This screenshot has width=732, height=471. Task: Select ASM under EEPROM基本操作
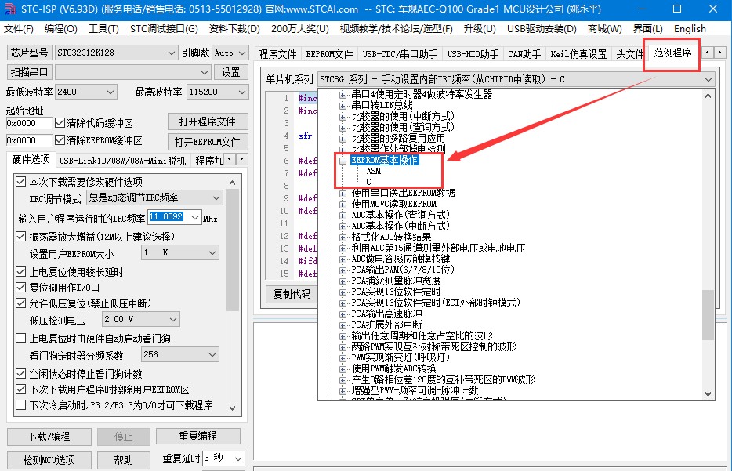[x=374, y=171]
